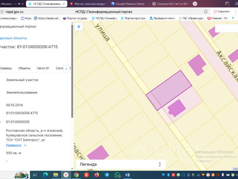
Task: Open Yandex Browser from the taskbar
Action: (66, 175)
